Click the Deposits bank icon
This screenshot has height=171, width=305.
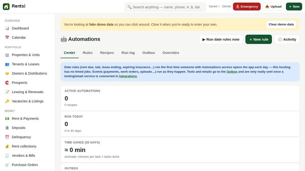(x=7, y=128)
